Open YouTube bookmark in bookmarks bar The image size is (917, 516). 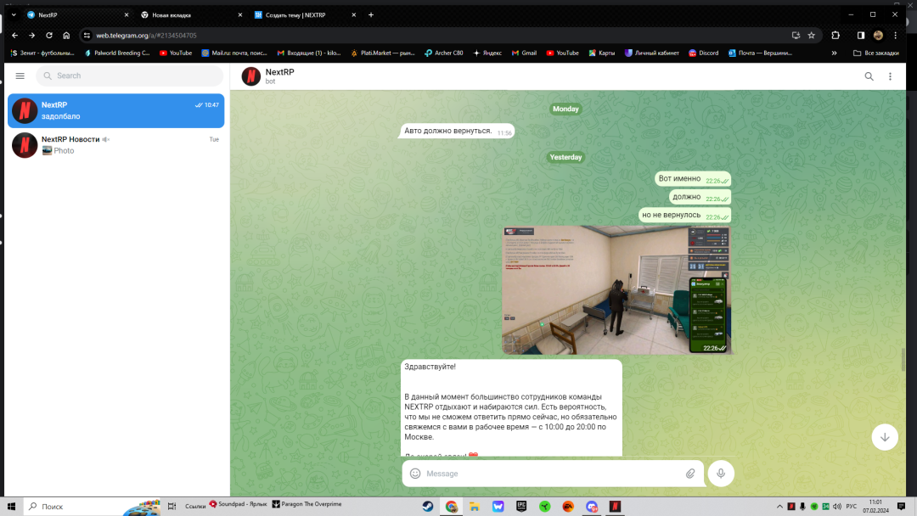click(176, 53)
